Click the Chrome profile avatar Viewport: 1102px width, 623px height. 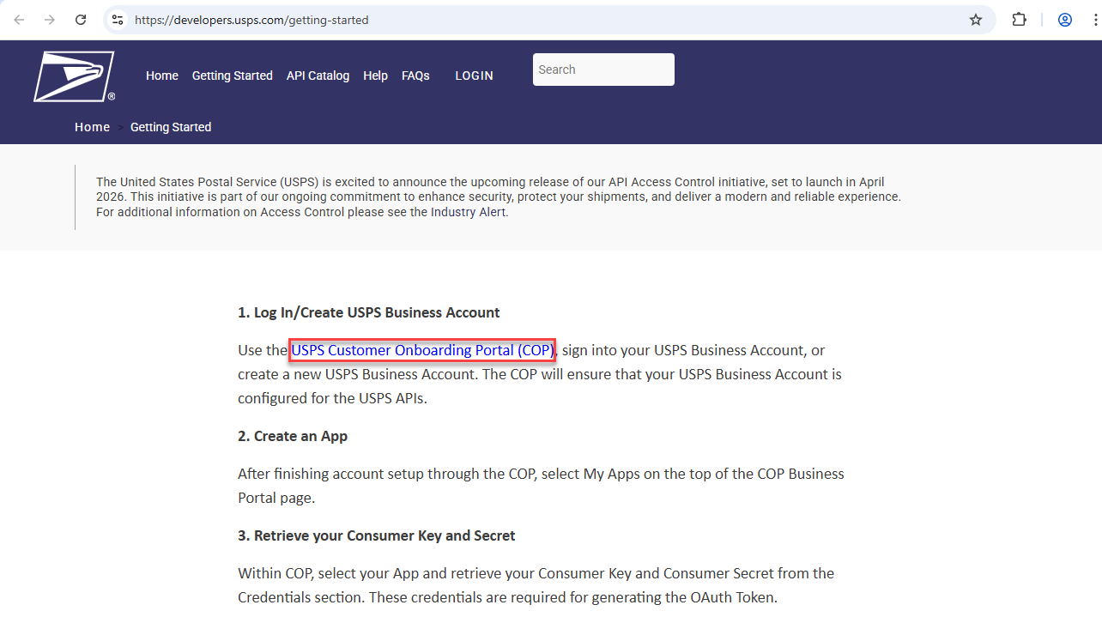(x=1064, y=19)
